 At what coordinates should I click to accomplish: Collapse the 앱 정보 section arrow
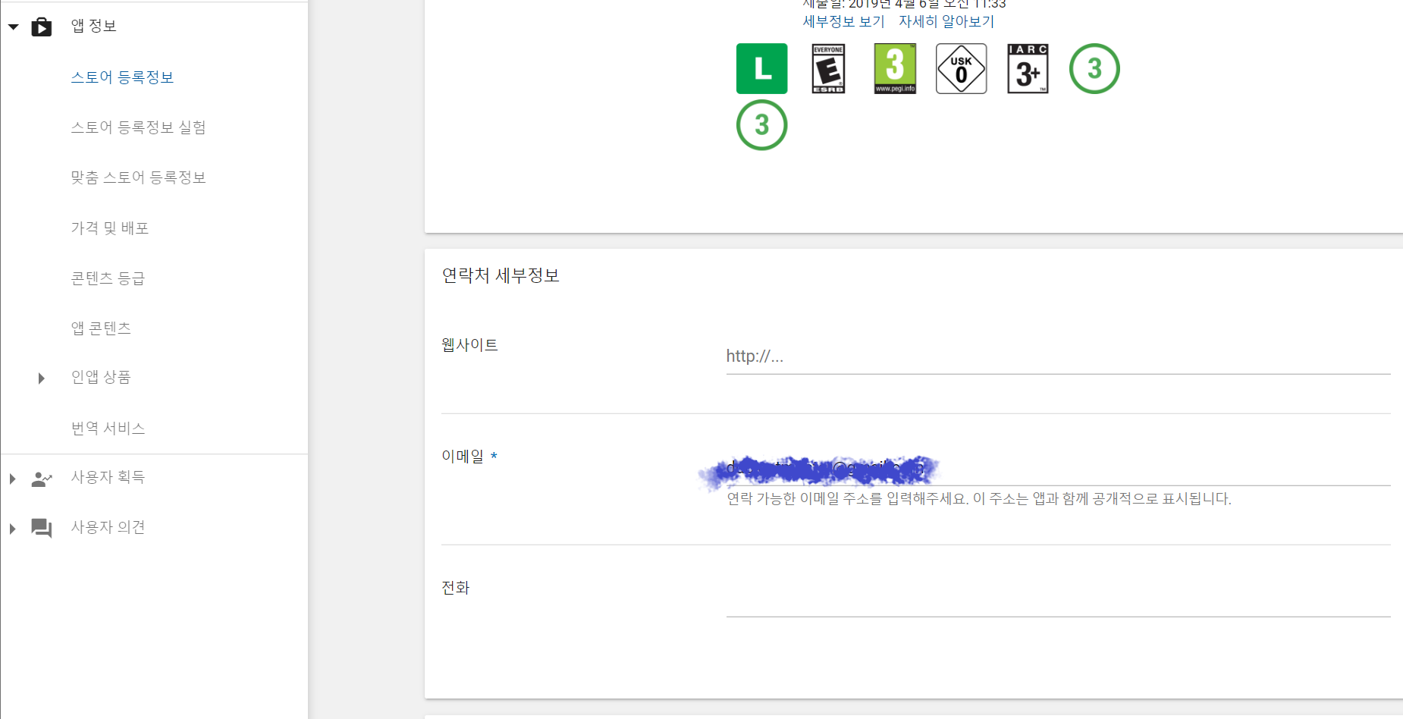coord(14,27)
